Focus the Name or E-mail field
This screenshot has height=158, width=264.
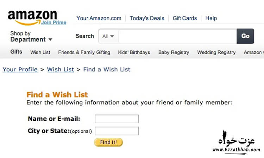click(x=117, y=119)
